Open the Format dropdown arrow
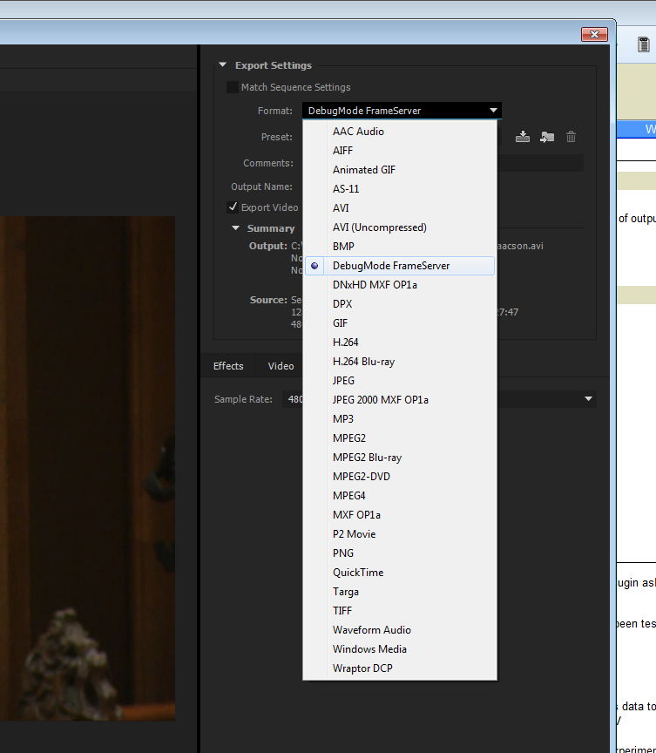The image size is (656, 753). (493, 111)
